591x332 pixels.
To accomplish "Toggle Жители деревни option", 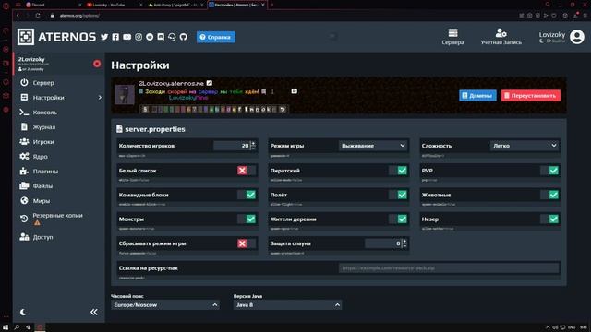I will [x=398, y=219].
